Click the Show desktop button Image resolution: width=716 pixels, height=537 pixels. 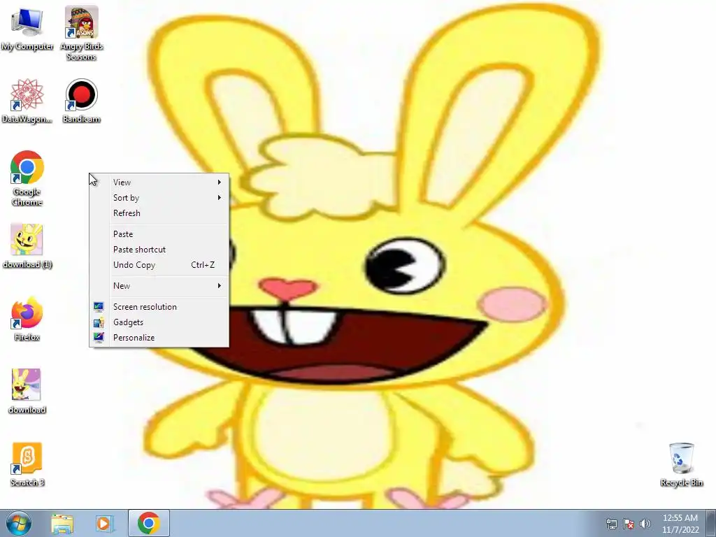(711, 523)
